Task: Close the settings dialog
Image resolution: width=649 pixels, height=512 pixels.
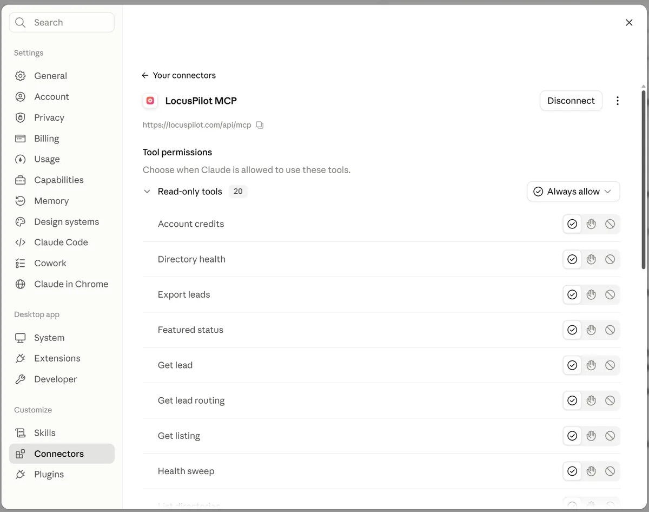Action: [629, 22]
